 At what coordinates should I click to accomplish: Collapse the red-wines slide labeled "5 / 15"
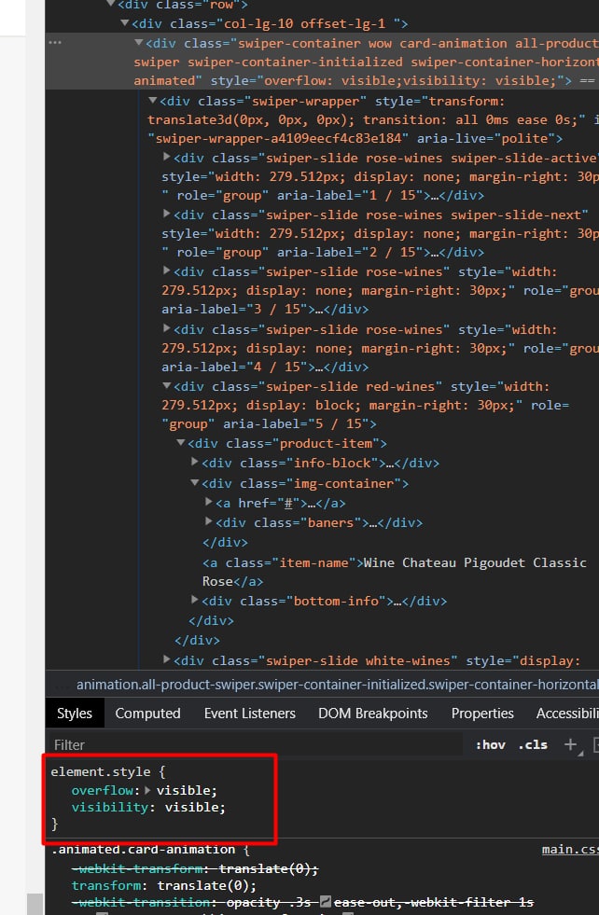(166, 386)
